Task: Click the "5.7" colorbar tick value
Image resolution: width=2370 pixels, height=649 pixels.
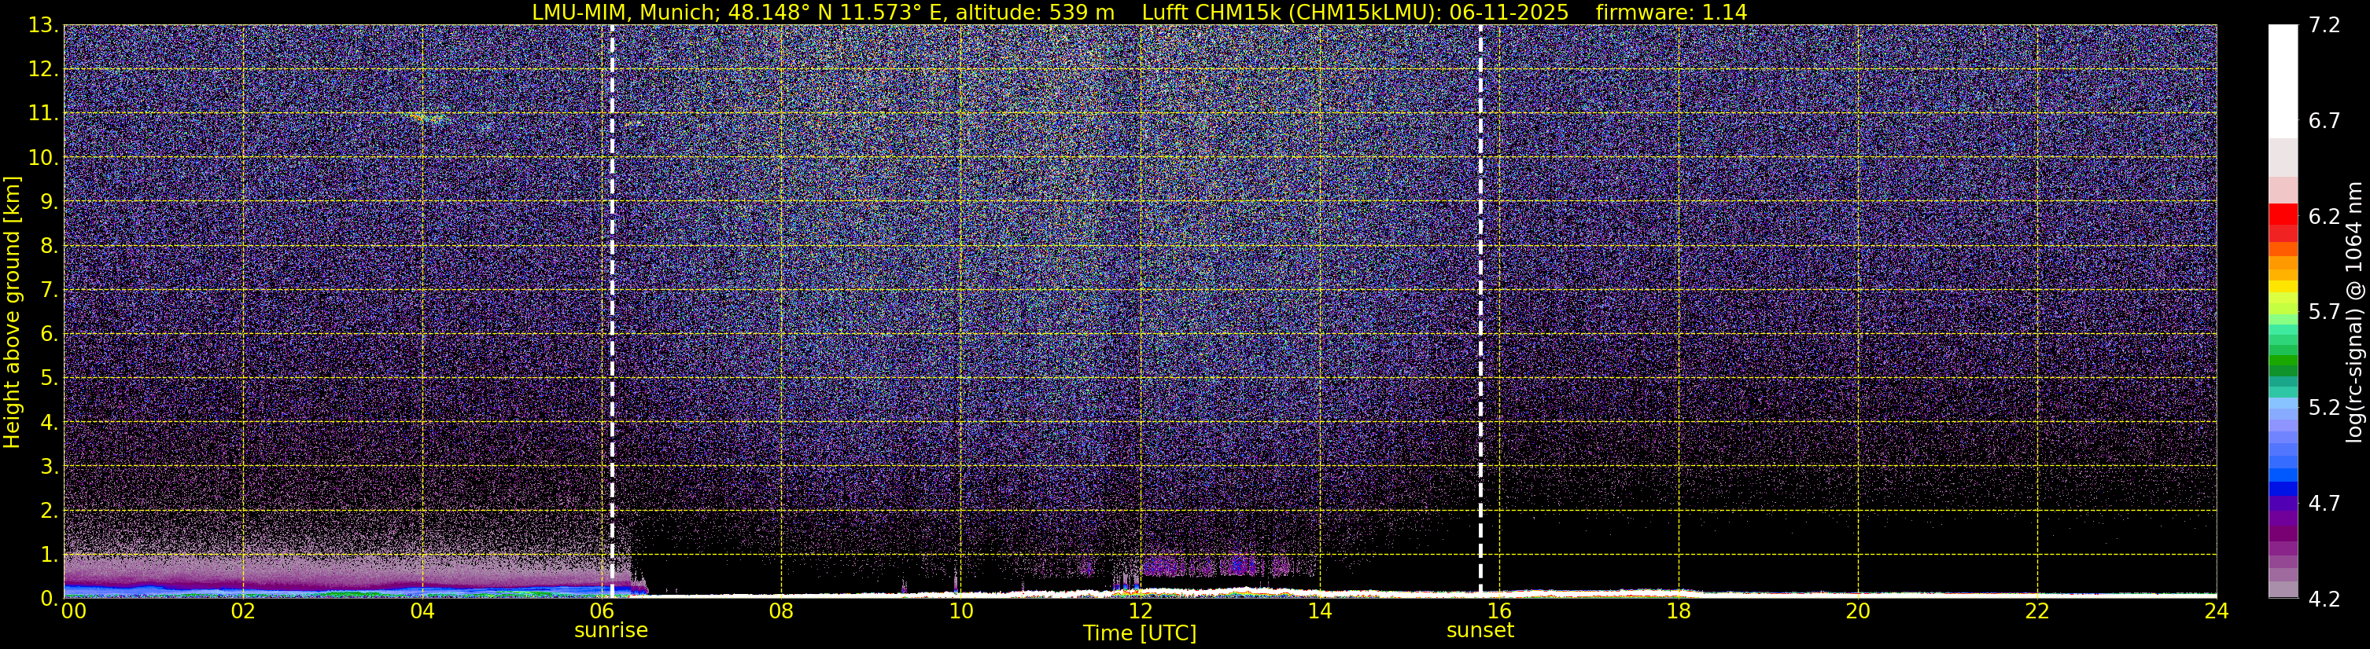Action: pos(2324,313)
